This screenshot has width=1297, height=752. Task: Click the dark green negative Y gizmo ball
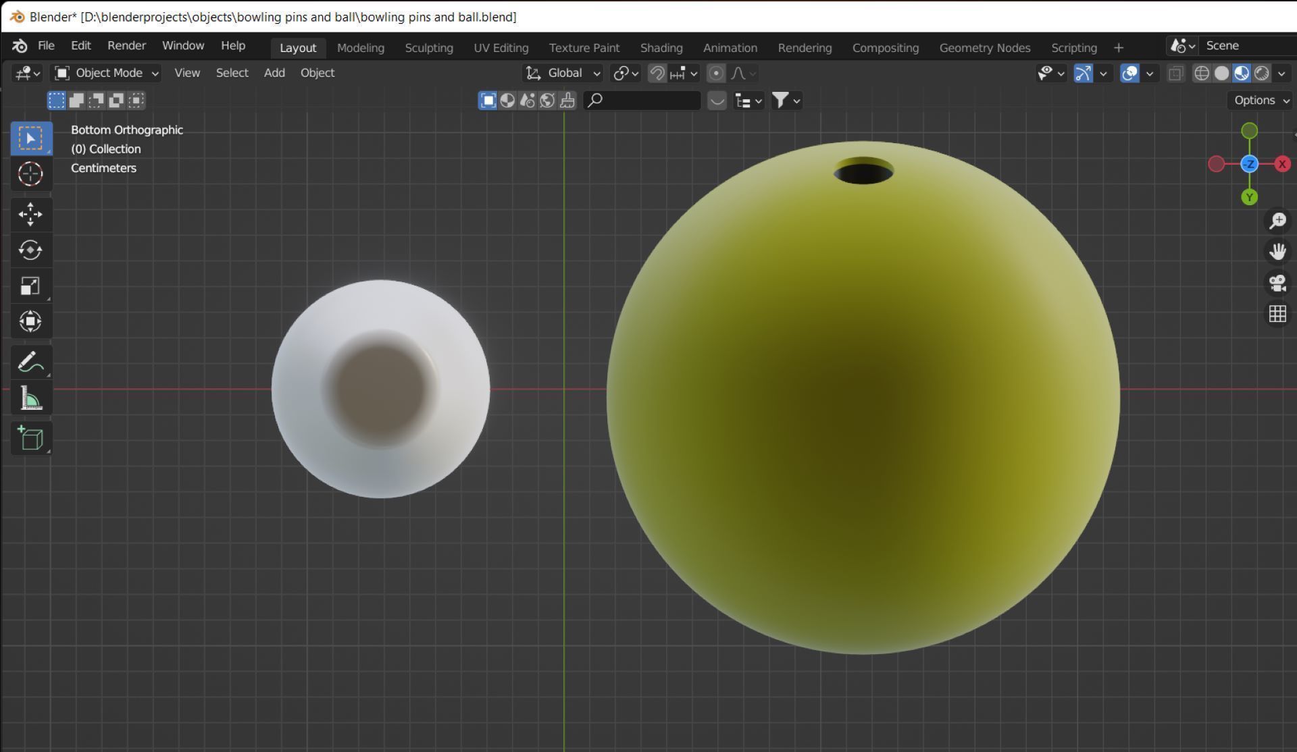click(1250, 130)
